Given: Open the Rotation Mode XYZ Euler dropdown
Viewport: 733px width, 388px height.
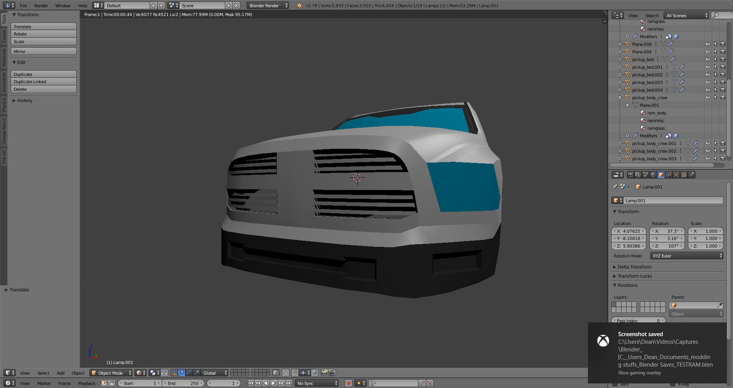Looking at the screenshot, I should tap(686, 256).
